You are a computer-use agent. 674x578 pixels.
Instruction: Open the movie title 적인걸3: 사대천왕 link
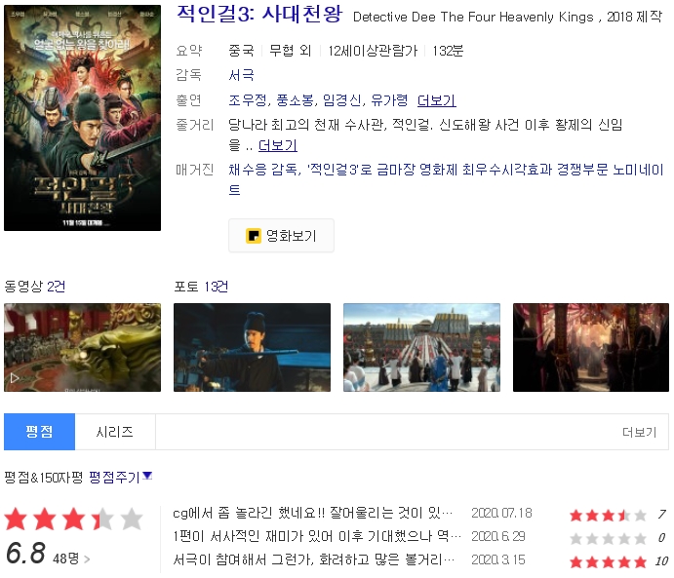tap(259, 14)
